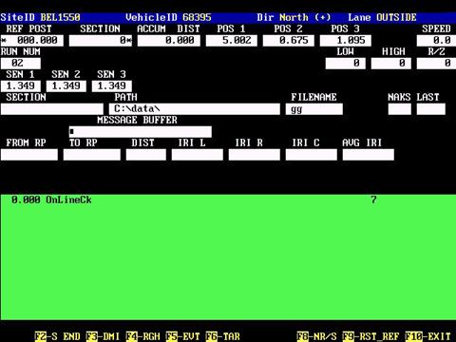Click the SEN 3 value field
The image size is (456, 342).
pos(112,86)
